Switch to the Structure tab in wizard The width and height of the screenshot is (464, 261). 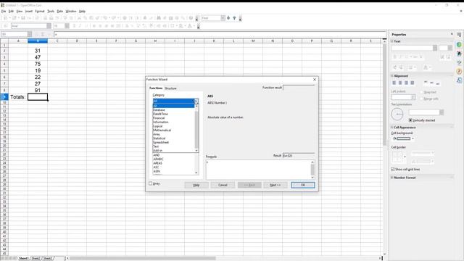click(171, 88)
